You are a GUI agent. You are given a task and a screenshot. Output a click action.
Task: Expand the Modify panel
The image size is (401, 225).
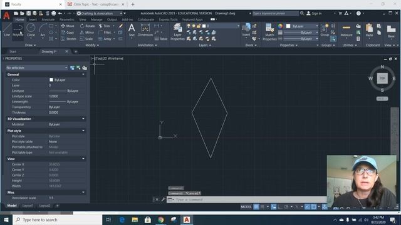(92, 45)
